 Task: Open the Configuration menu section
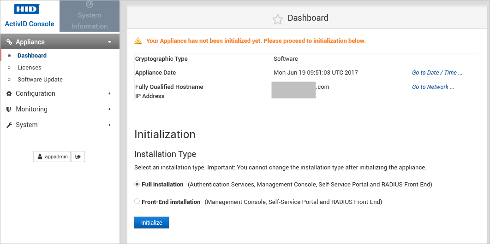[60, 93]
